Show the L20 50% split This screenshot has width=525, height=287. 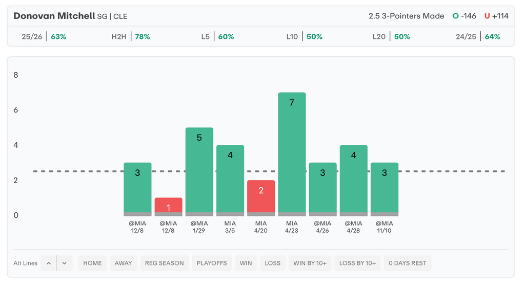point(391,37)
